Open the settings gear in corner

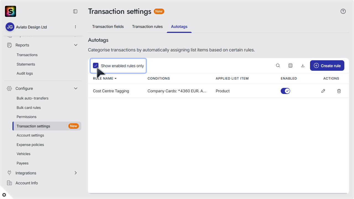click(x=4, y=195)
